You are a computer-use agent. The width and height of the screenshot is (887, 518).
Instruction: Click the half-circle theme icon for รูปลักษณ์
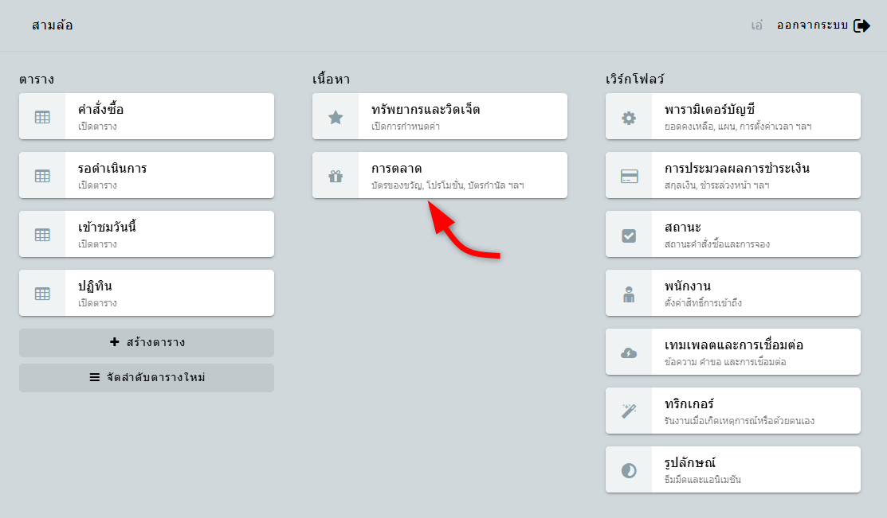click(629, 470)
